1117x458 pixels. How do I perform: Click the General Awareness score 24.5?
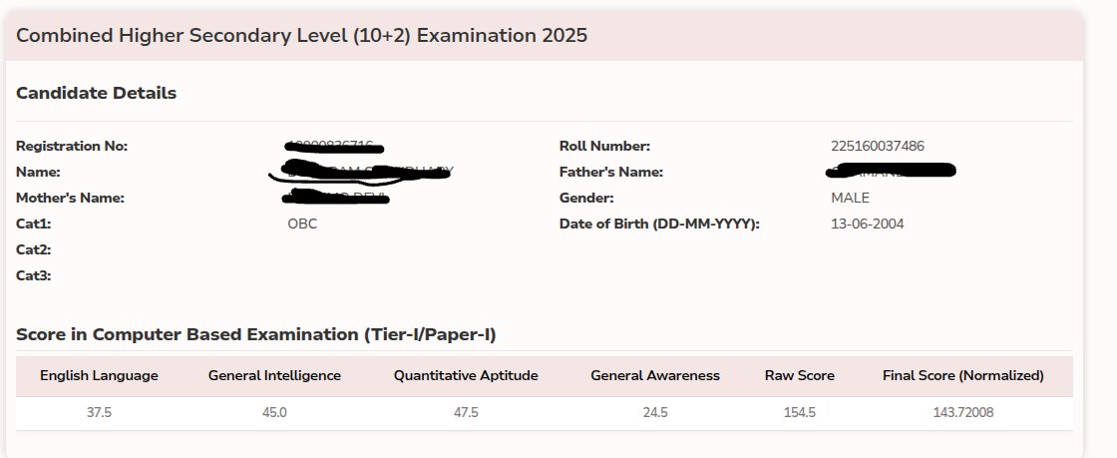[655, 413]
